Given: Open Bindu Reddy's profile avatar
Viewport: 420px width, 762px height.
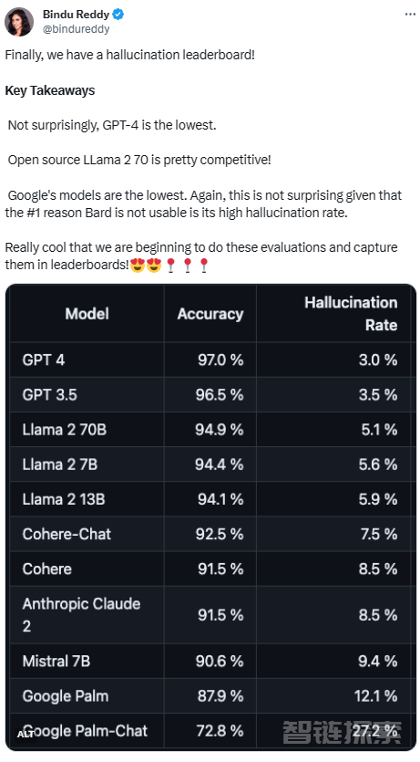Looking at the screenshot, I should pos(19,22).
